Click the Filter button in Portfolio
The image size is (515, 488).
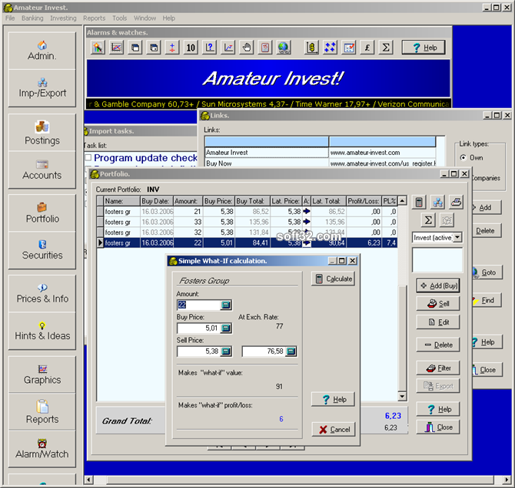point(438,368)
